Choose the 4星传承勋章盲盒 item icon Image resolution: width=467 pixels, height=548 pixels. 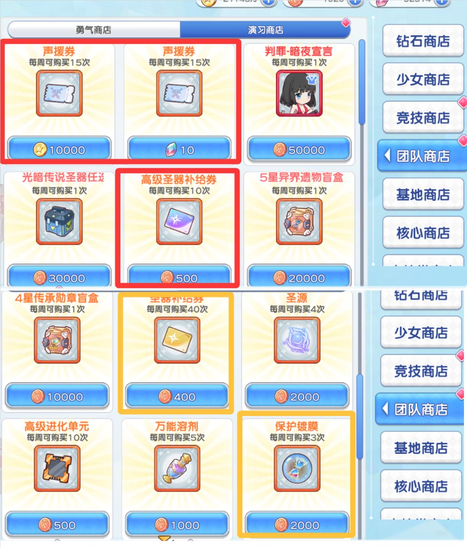(57, 340)
